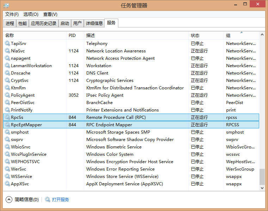Click 正在运行 status in LanmanWorkstation row
The width and height of the screenshot is (268, 211).
(x=199, y=66)
